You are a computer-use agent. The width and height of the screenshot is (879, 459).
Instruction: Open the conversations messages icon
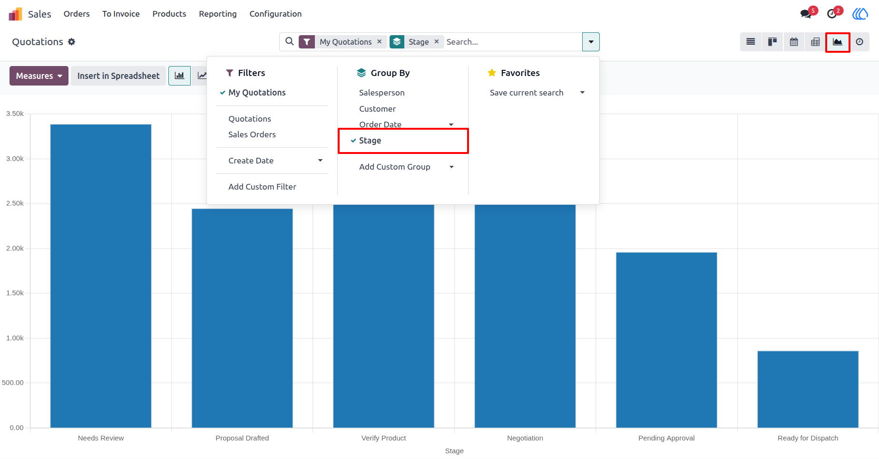[806, 14]
